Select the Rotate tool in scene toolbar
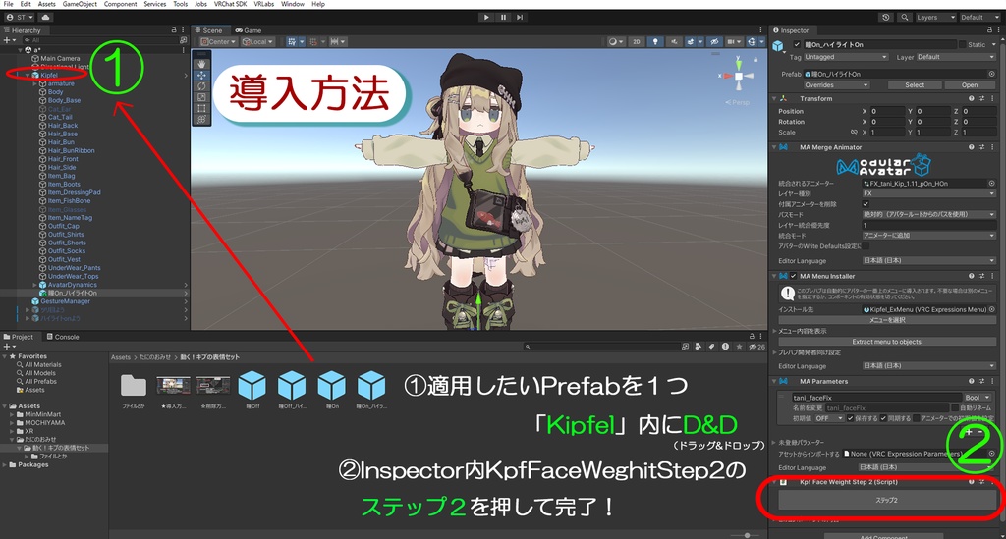 tap(201, 85)
